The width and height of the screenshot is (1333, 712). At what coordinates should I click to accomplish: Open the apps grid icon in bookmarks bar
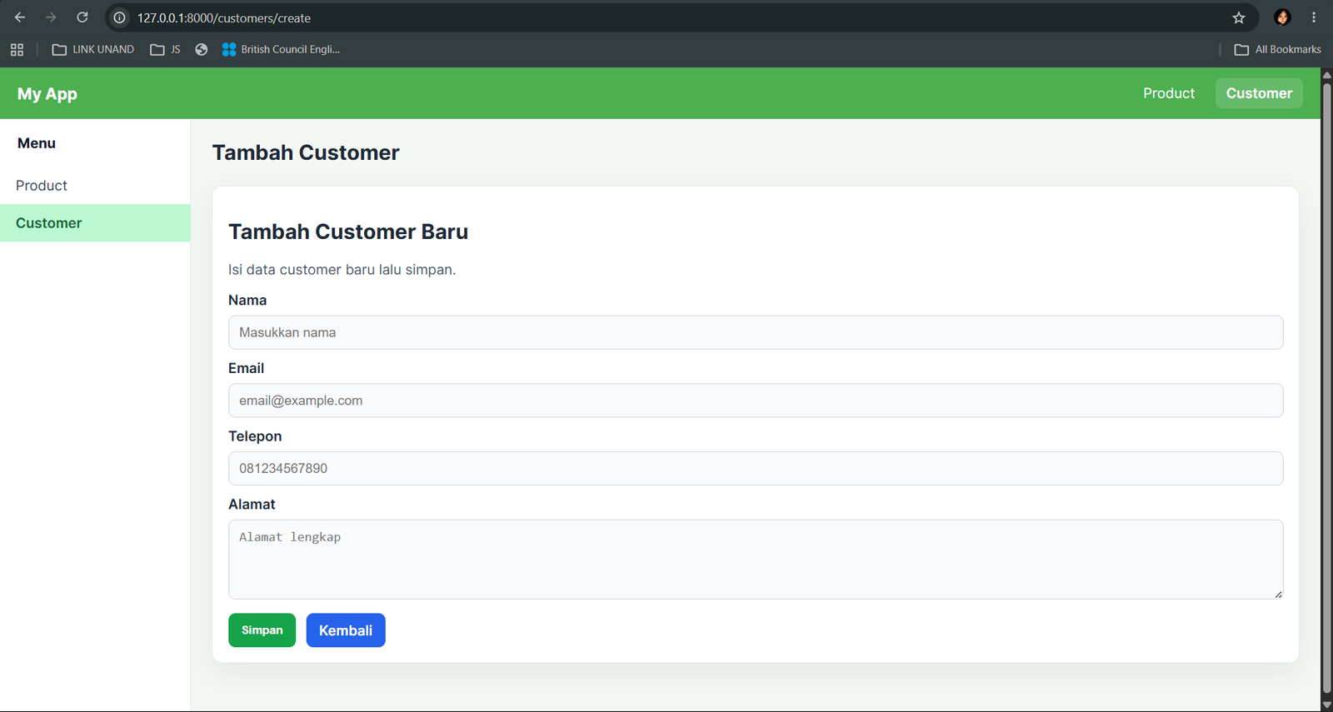click(x=17, y=50)
